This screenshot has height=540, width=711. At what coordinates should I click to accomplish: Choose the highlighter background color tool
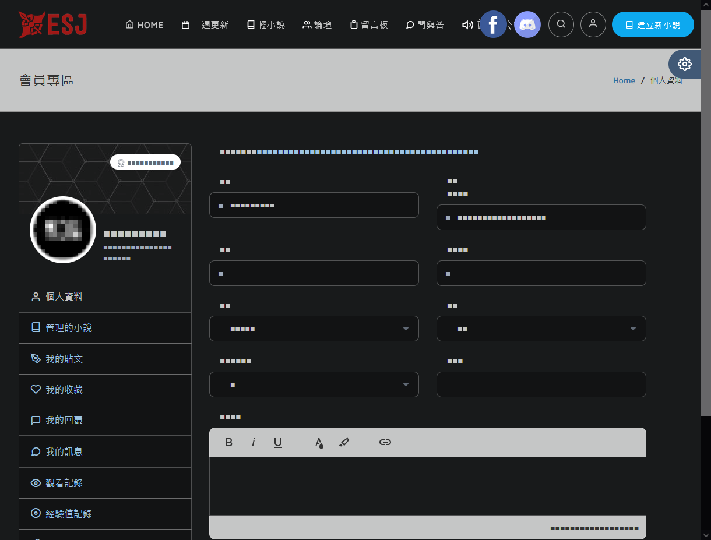(x=344, y=442)
